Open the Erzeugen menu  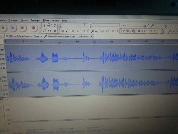(36, 20)
